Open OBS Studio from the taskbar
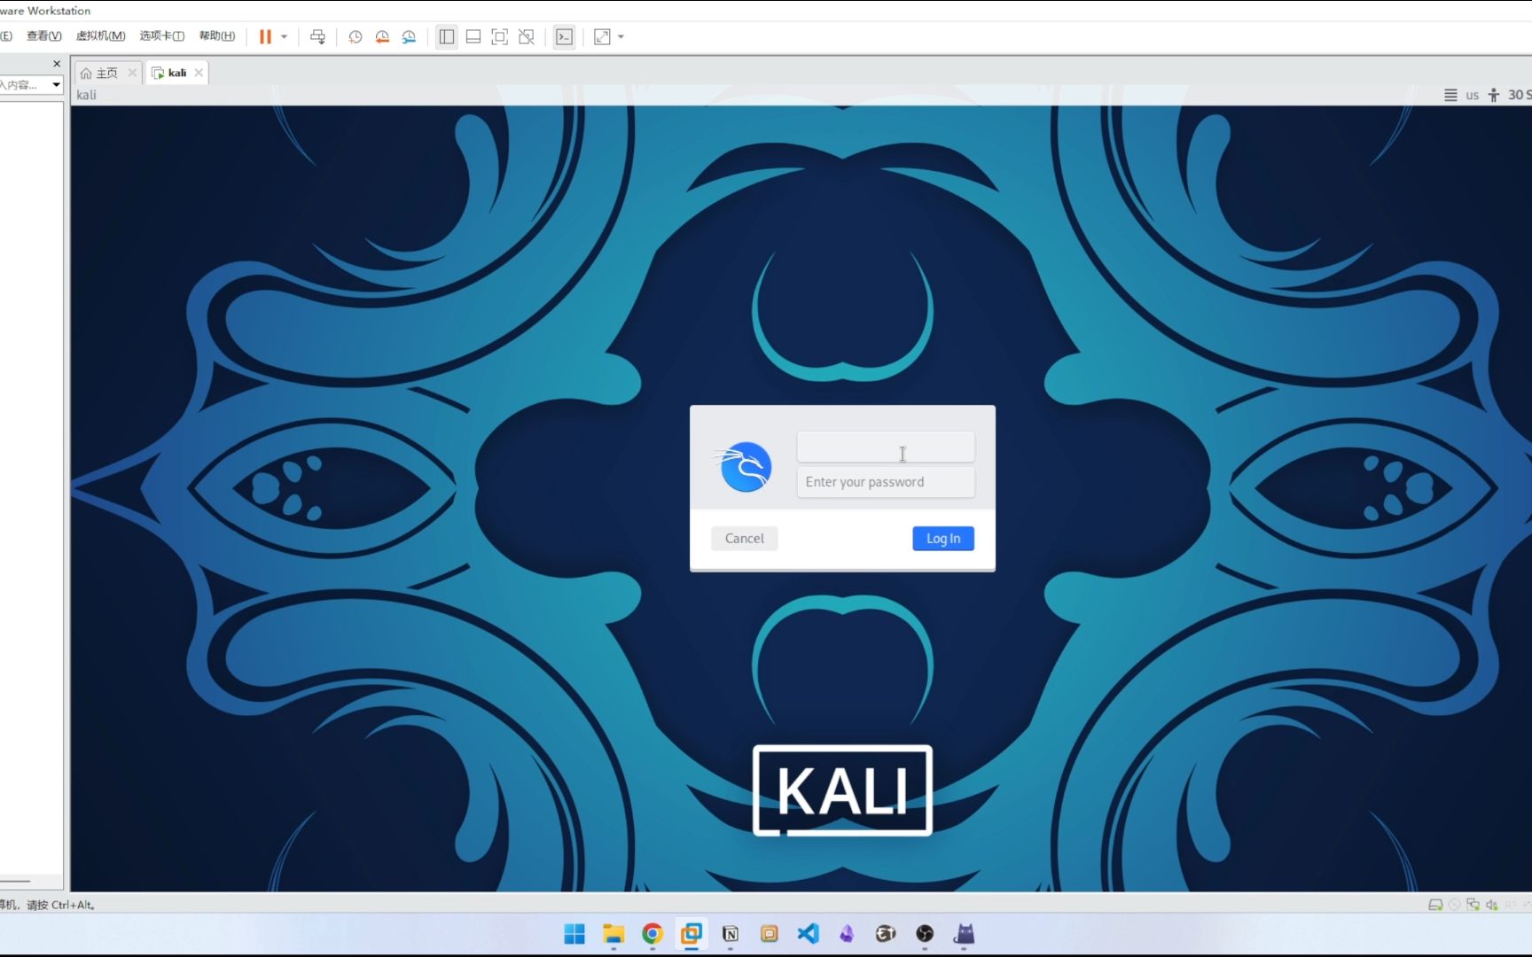Viewport: 1532px width, 957px height. (925, 934)
